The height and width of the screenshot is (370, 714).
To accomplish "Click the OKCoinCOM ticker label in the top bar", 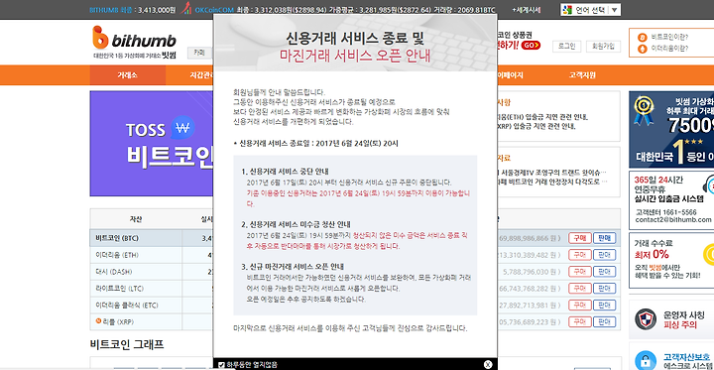I will pyautogui.click(x=214, y=10).
